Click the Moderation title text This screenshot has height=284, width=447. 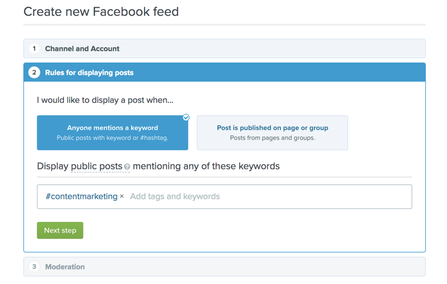(65, 267)
